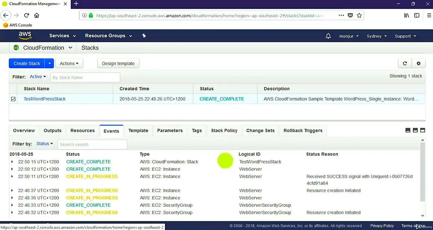The width and height of the screenshot is (433, 230).
Task: Switch to the Parameters tab
Action: pos(170,130)
